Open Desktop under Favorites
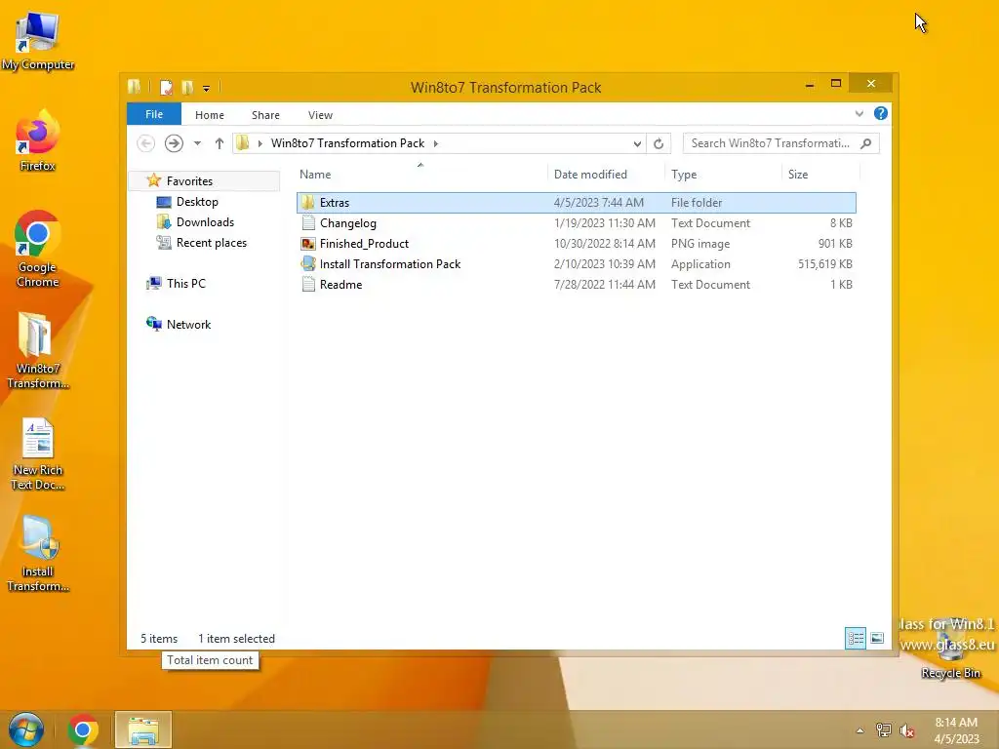The image size is (999, 749). point(197,202)
